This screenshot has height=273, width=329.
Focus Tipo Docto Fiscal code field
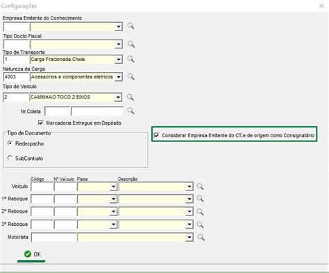pyautogui.click(x=16, y=44)
